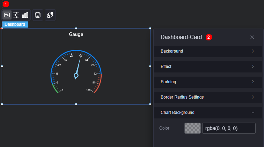Close the Dashboard-Card panel
Image resolution: width=264 pixels, height=147 pixels.
[x=252, y=37]
